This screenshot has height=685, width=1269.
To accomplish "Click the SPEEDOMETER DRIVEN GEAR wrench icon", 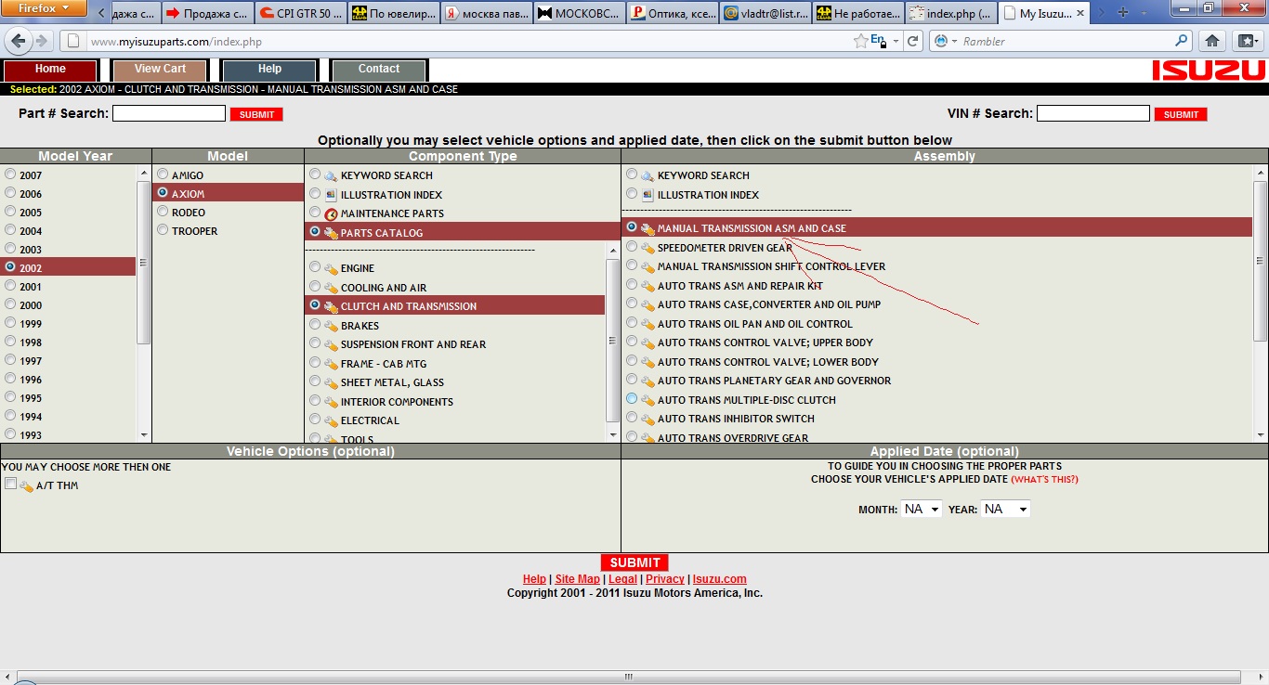I will click(x=647, y=248).
